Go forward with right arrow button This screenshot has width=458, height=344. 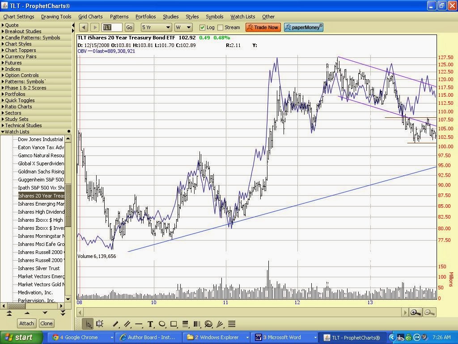(95, 27)
